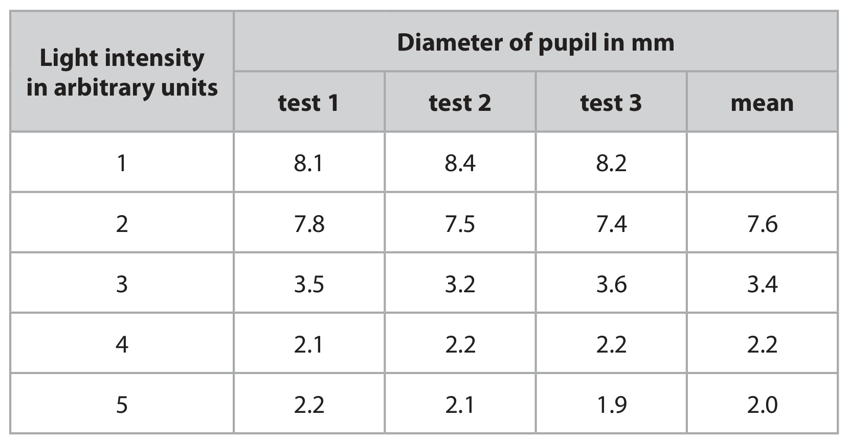Select the mean value 2.0
Viewport: 850px width, 443px height.
(762, 404)
